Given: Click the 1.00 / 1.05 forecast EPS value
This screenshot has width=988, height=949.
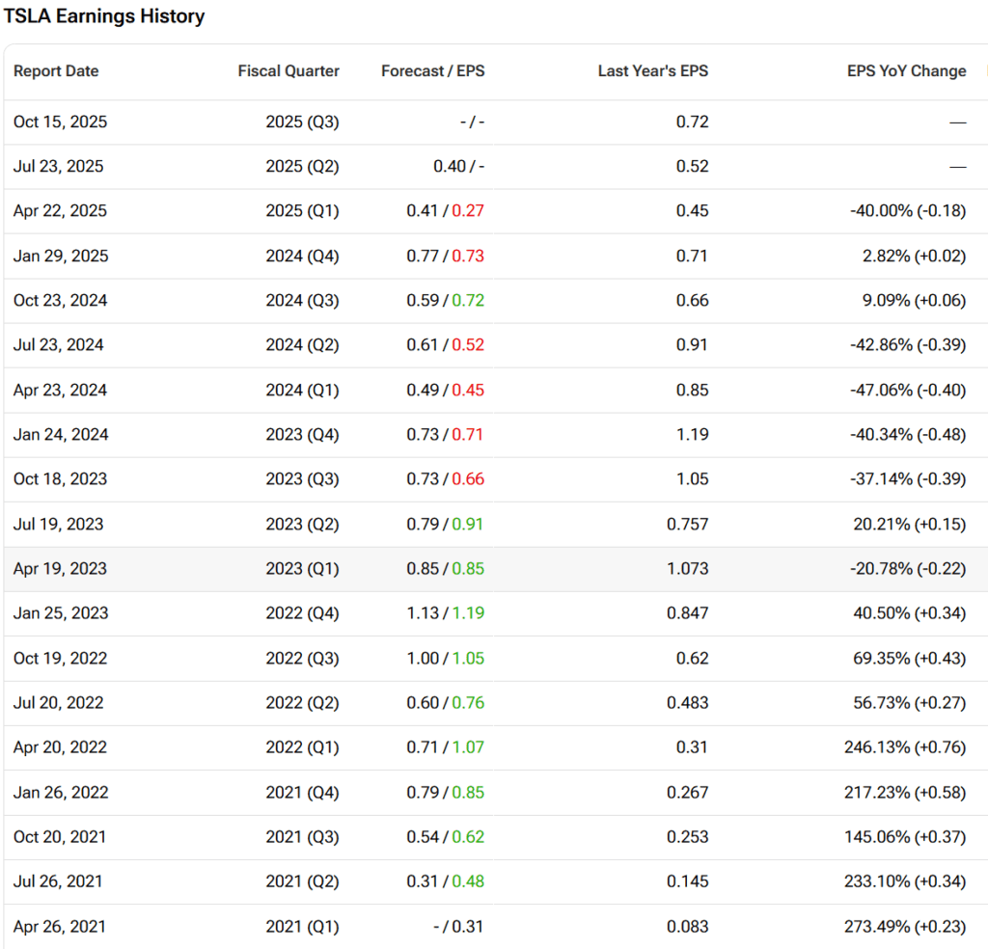Looking at the screenshot, I should coord(446,658).
